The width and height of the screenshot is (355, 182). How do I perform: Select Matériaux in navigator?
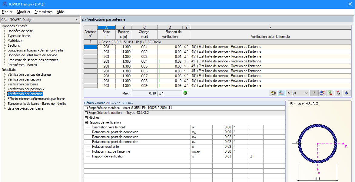pyautogui.click(x=15, y=41)
